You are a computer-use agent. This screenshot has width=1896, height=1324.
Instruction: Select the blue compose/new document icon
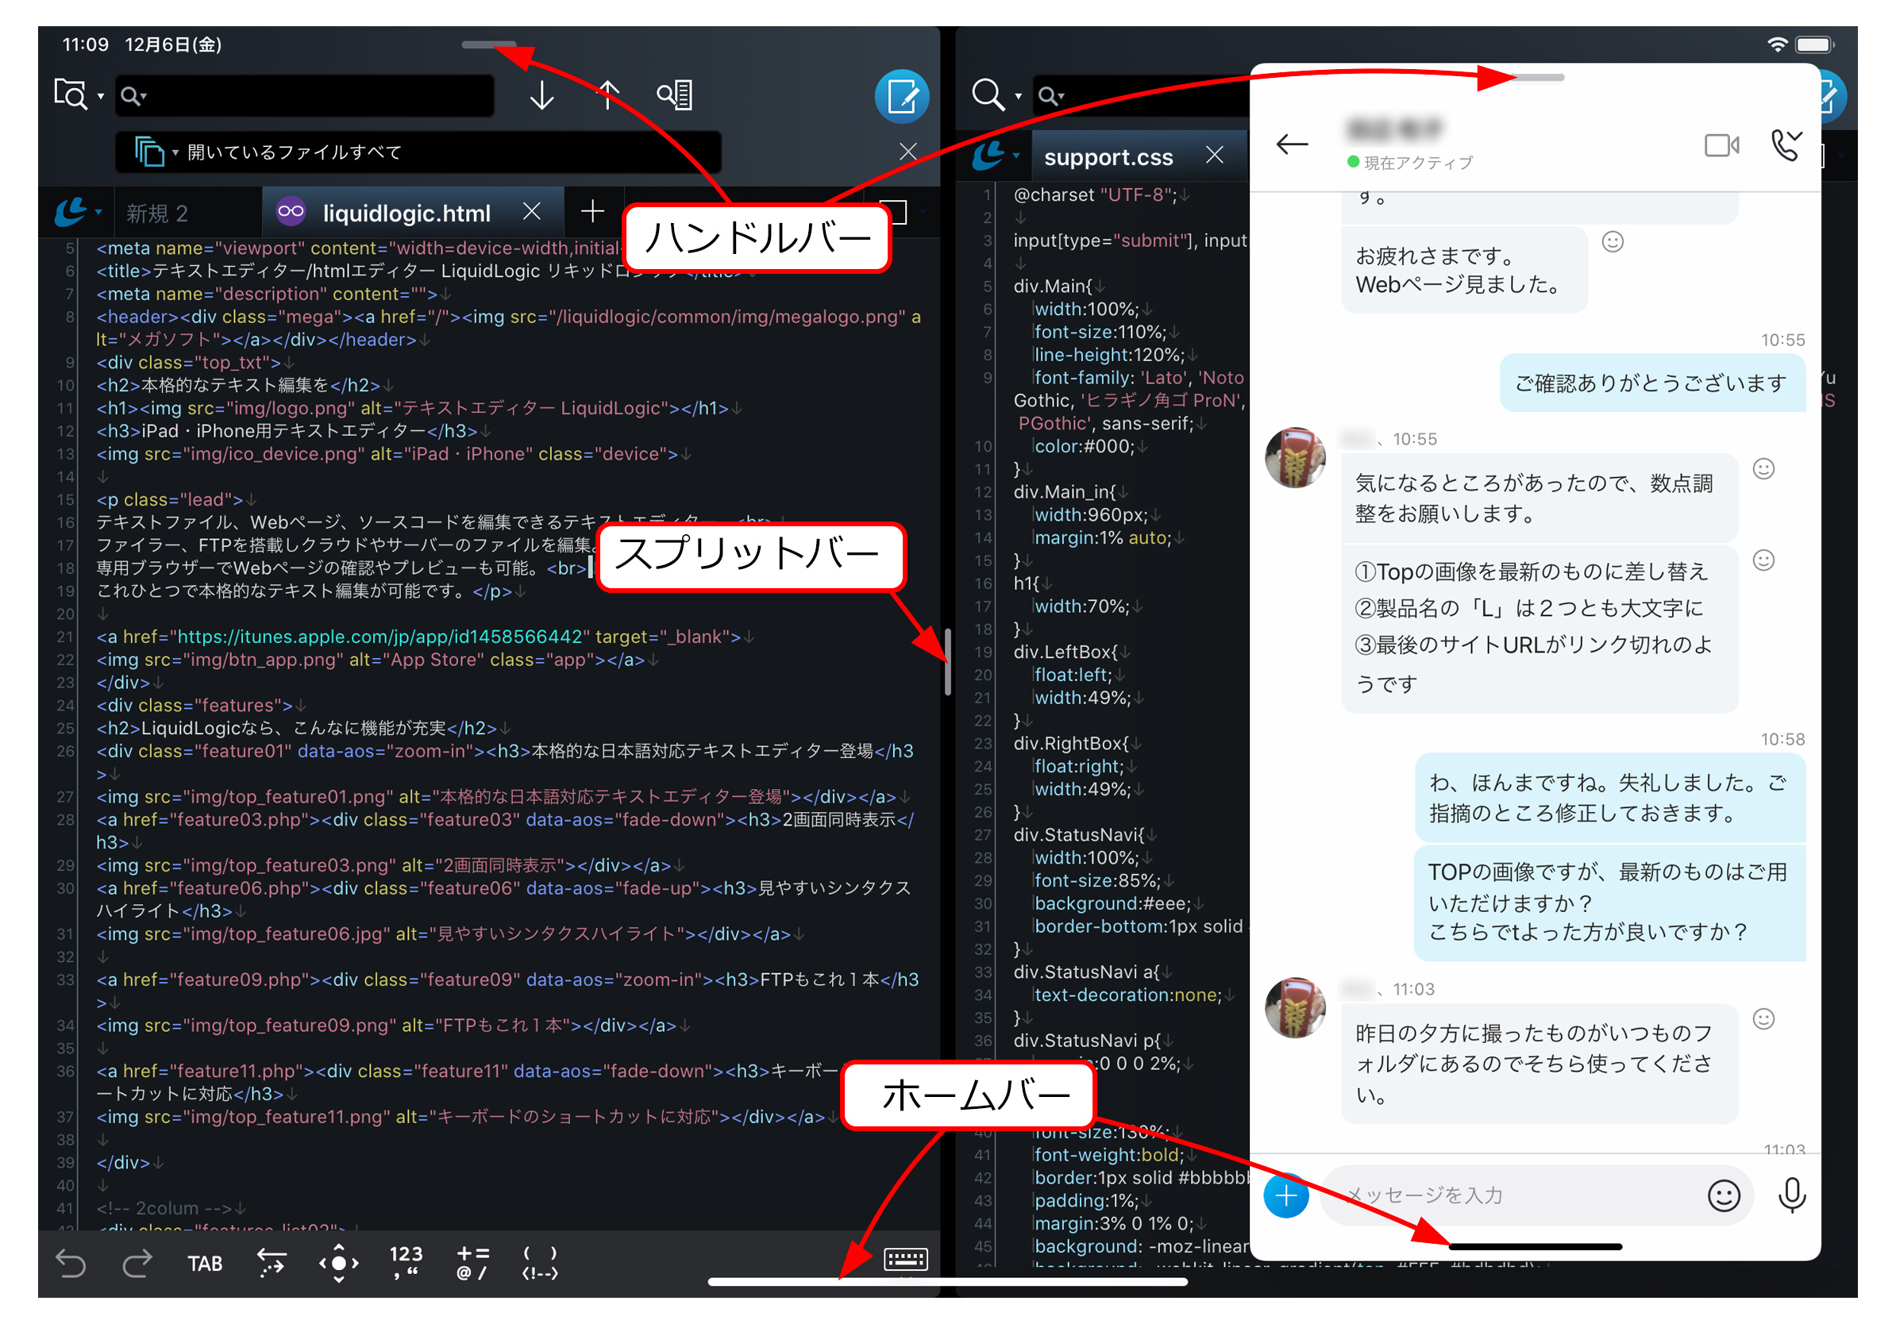click(x=902, y=95)
